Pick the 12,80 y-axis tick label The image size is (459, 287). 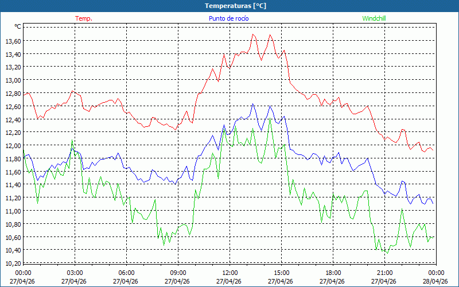tap(13, 94)
